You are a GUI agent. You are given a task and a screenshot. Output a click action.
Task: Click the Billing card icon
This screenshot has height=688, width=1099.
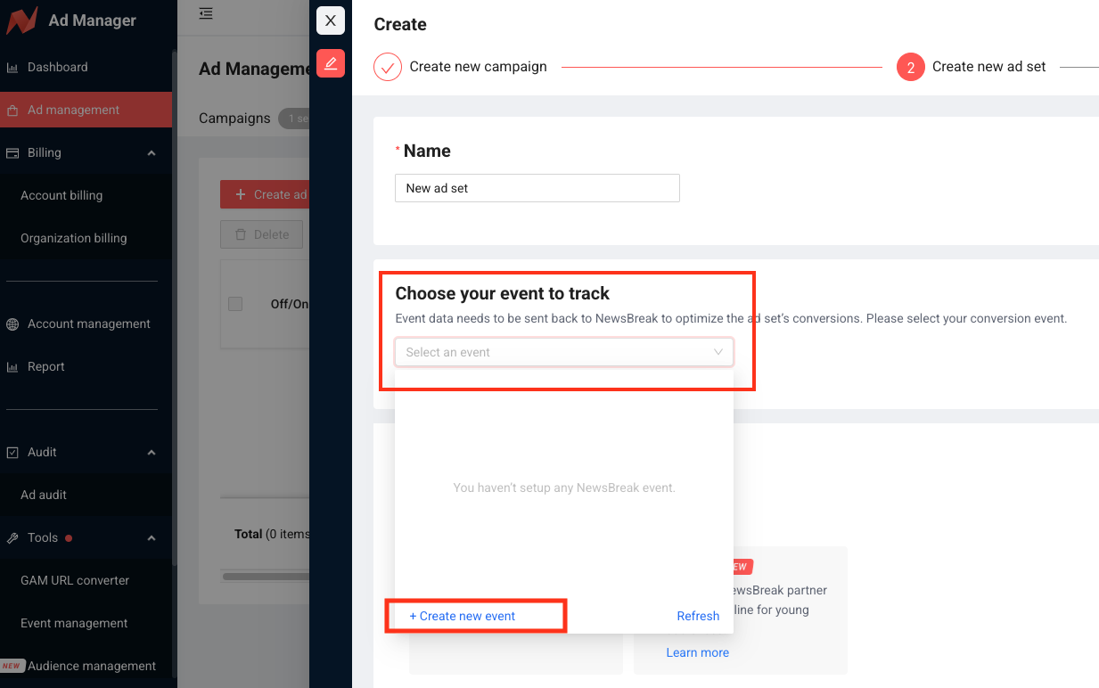pos(12,153)
